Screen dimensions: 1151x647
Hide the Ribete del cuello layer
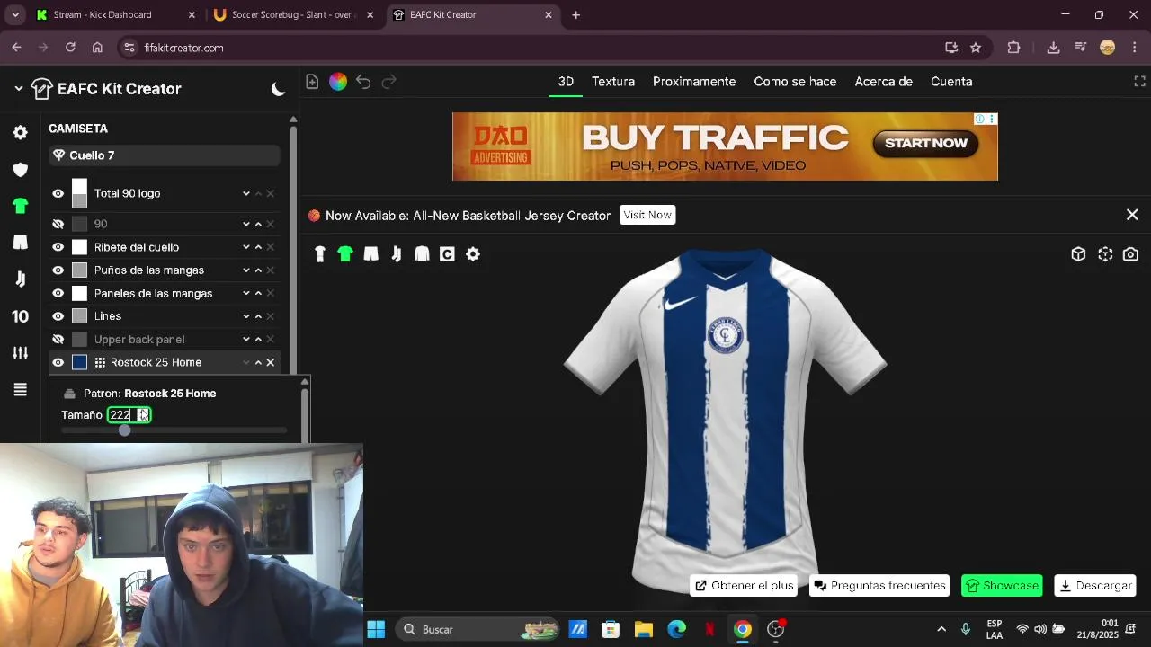(x=58, y=247)
